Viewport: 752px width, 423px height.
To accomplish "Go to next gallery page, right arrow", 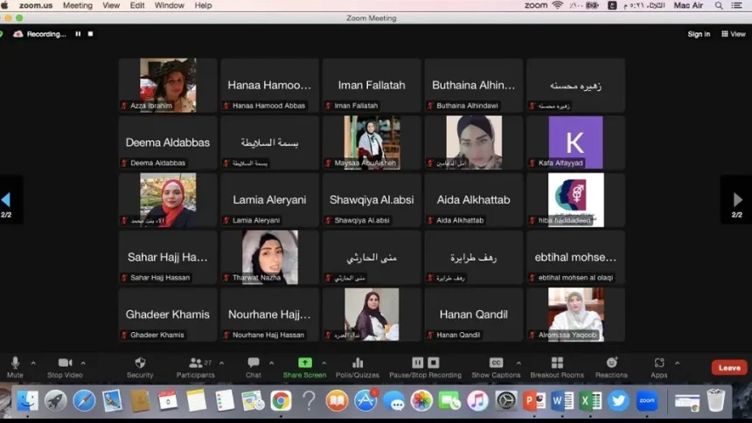I will (x=738, y=199).
